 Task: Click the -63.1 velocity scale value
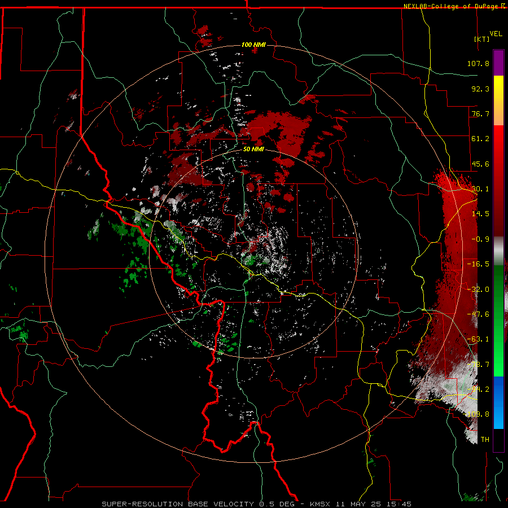click(478, 339)
